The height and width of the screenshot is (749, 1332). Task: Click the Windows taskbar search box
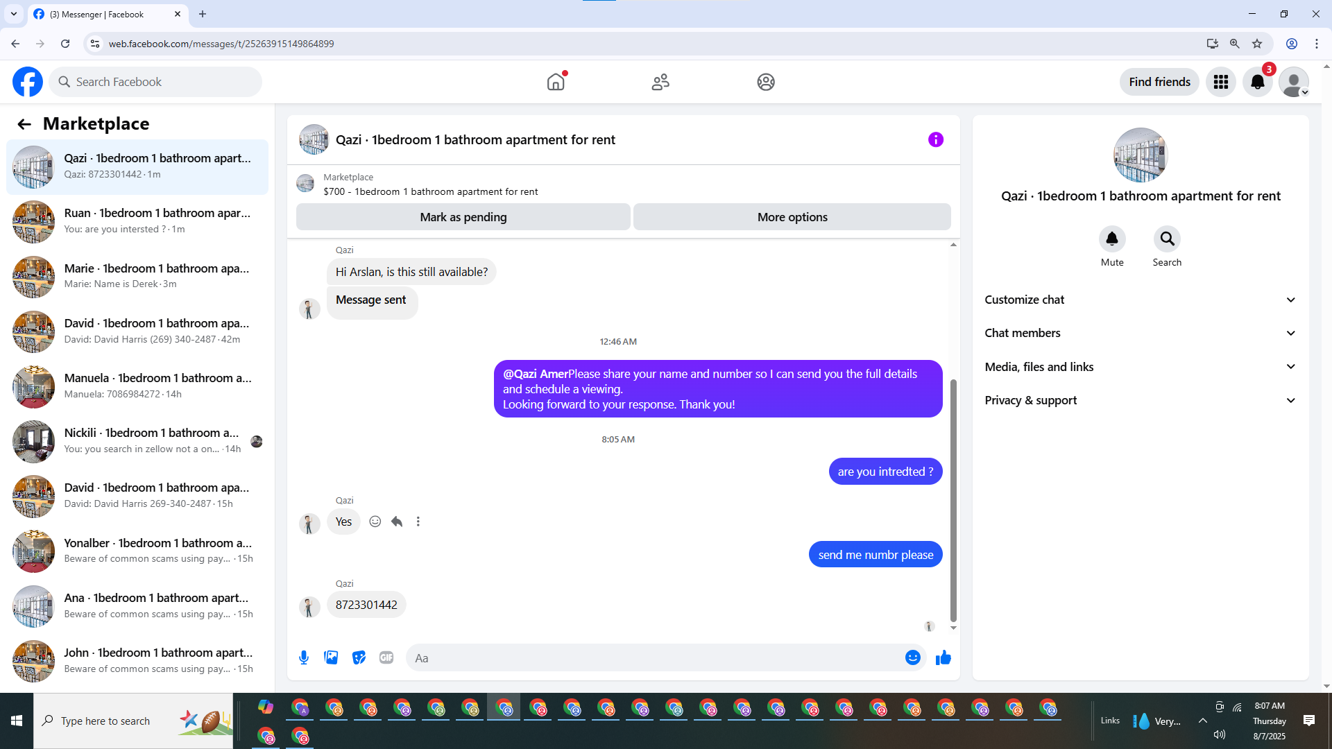133,721
